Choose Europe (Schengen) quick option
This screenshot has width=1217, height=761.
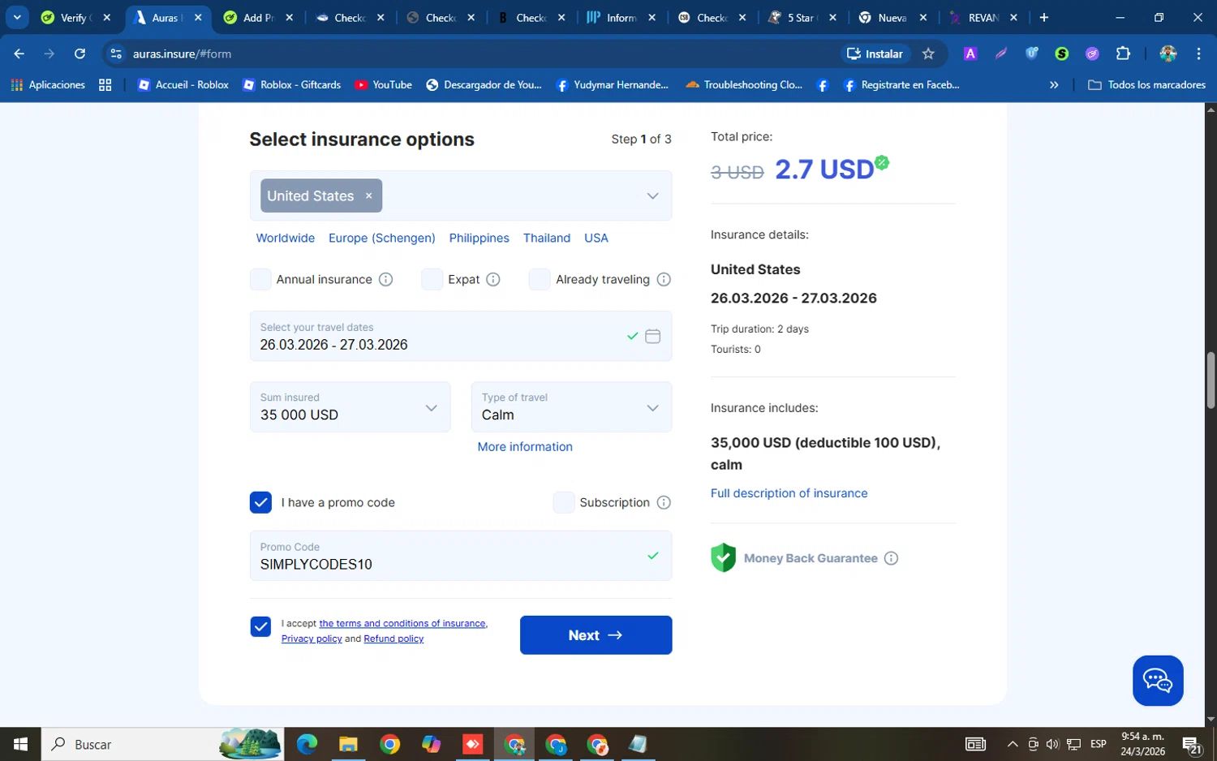(x=382, y=238)
